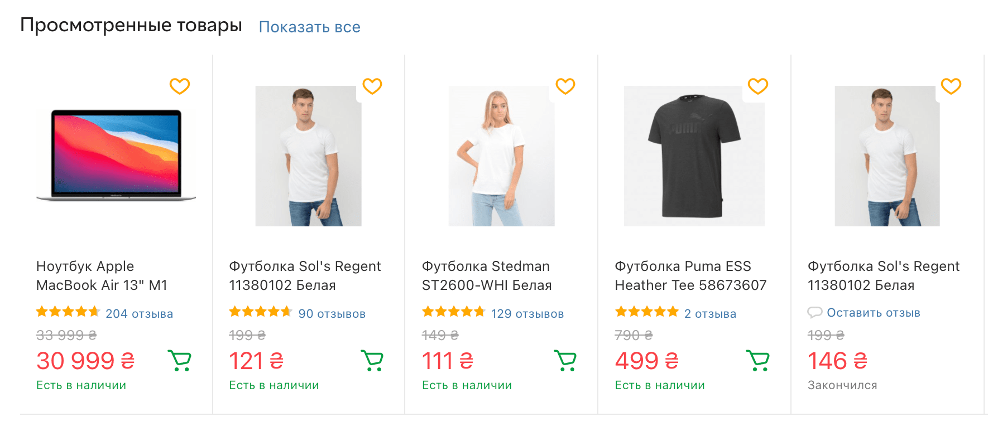Toggle wishlist heart on out-of-stock Sol's Regent shirt
988x446 pixels.
(x=951, y=86)
